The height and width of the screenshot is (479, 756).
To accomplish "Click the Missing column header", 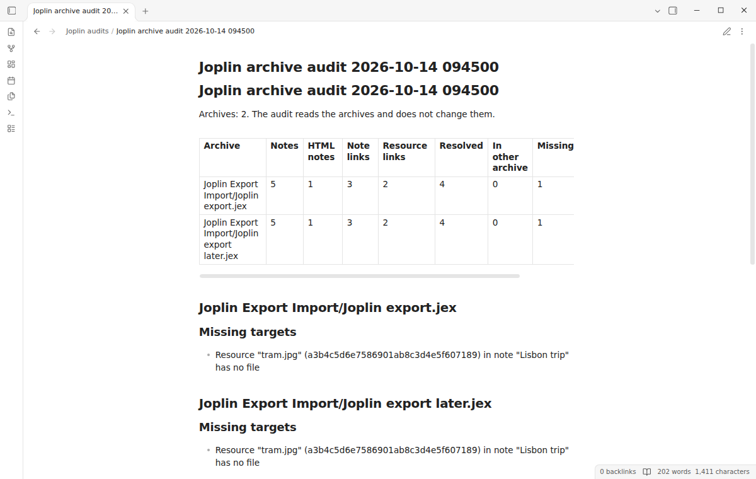I will [554, 158].
